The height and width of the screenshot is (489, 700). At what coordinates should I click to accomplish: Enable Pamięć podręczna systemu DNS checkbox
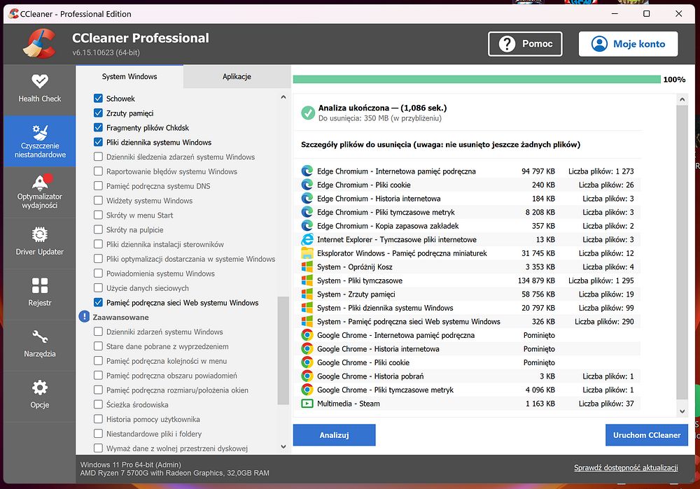click(x=98, y=185)
